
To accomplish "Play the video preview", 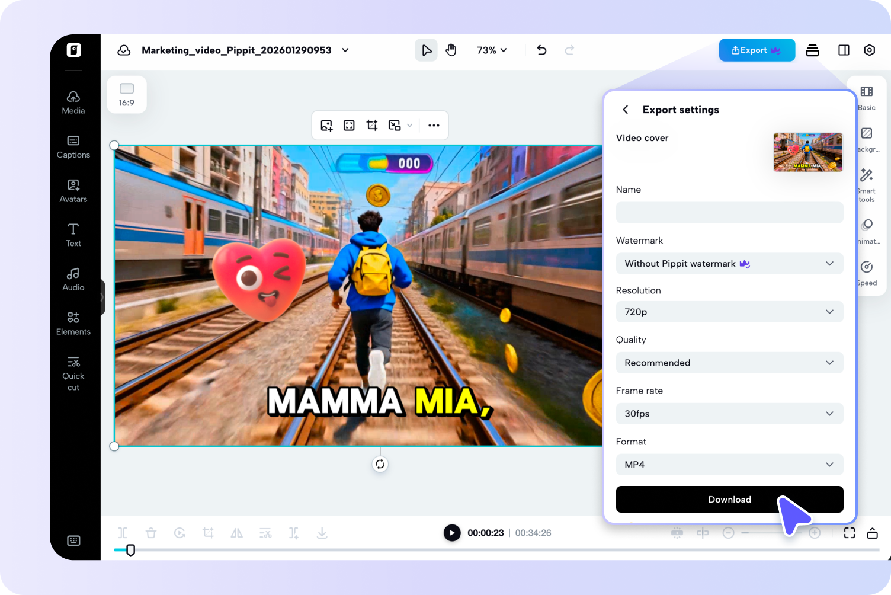I will (452, 533).
